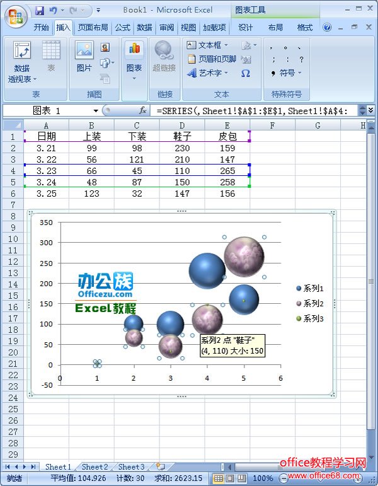
Task: Switch to Page Layout view in status bar
Action: pos(228,478)
